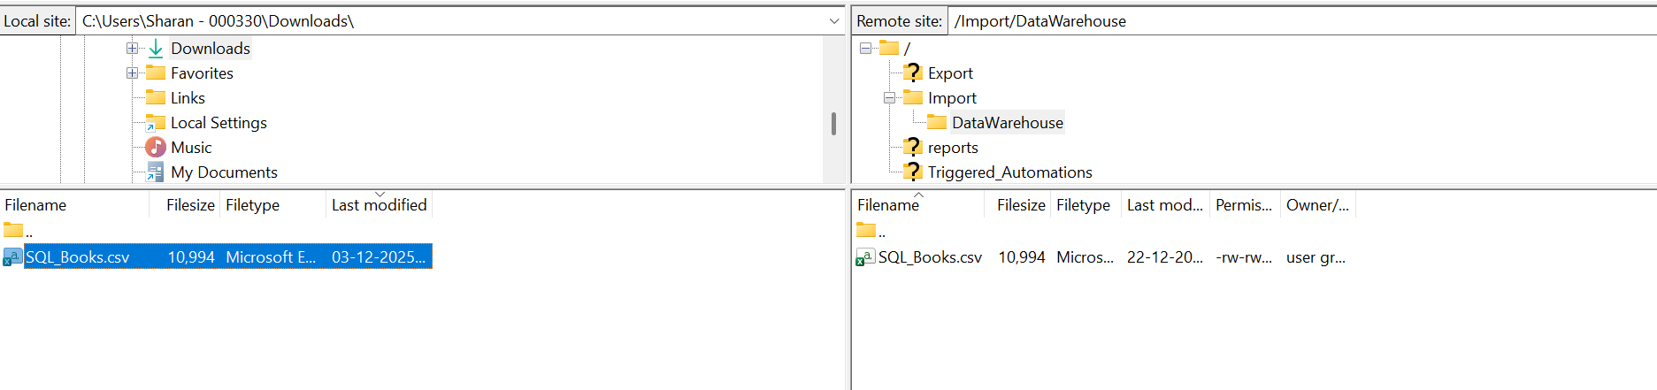Screen dimensions: 1657x390
Task: Sort local files by Last modified
Action: click(x=379, y=205)
